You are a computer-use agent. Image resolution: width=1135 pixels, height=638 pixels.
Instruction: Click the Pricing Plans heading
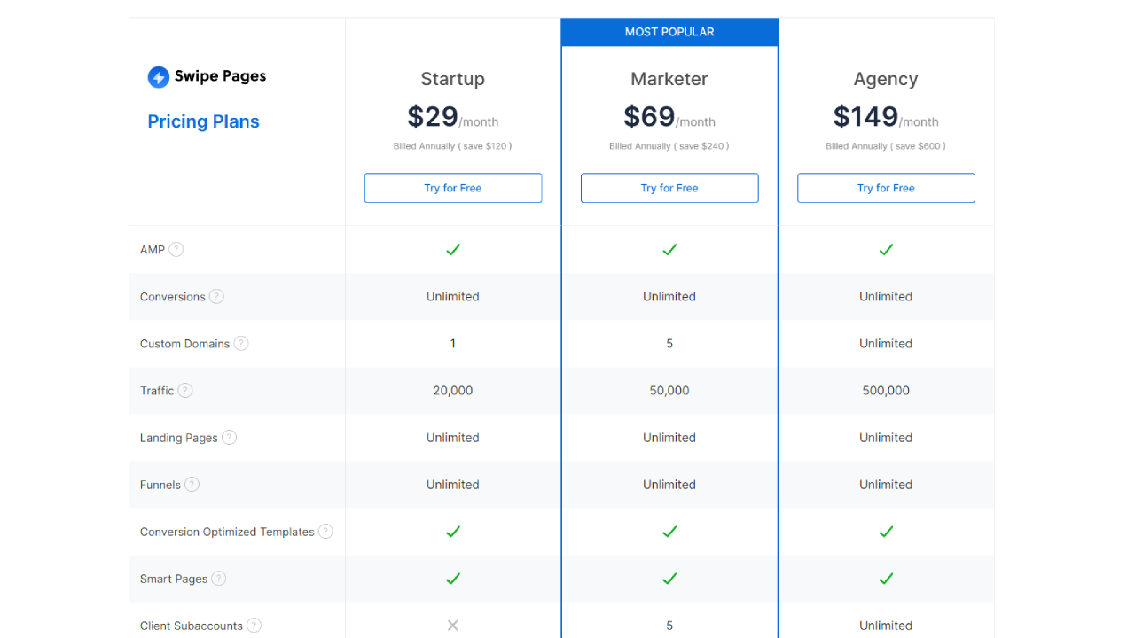point(203,121)
